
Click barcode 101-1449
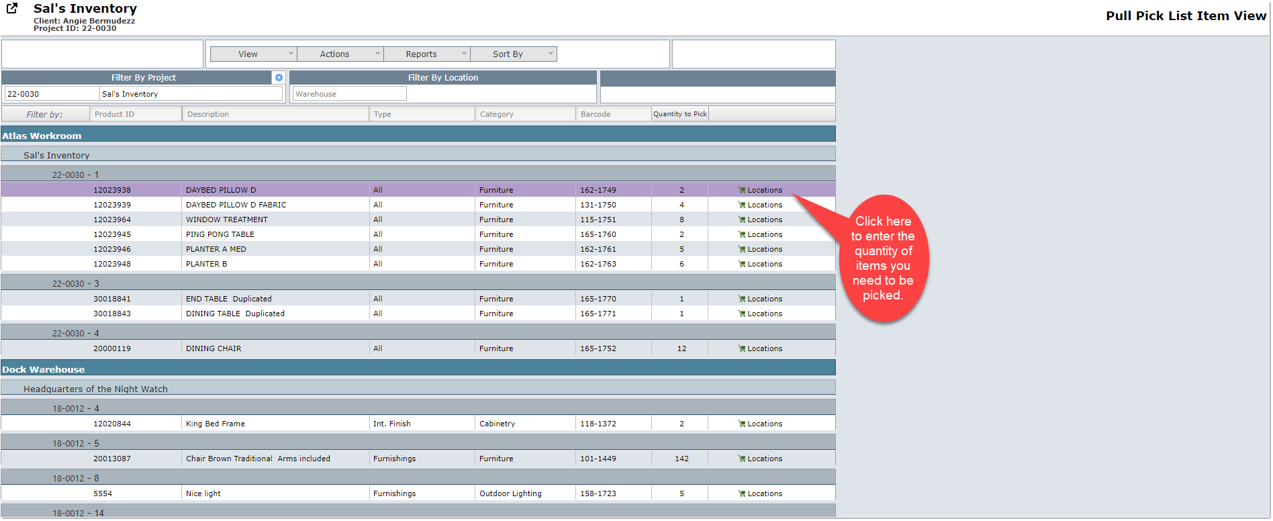point(598,459)
